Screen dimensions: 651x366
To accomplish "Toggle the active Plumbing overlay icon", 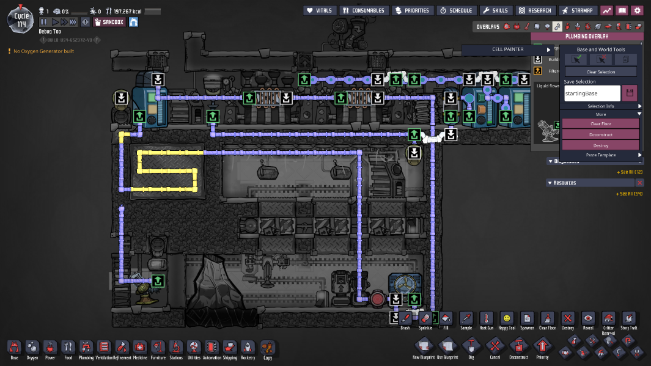I will coord(557,26).
